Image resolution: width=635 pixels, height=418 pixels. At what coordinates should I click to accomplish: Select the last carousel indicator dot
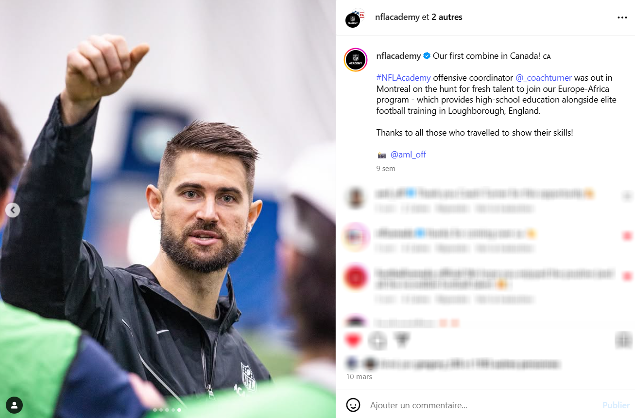[x=179, y=410]
